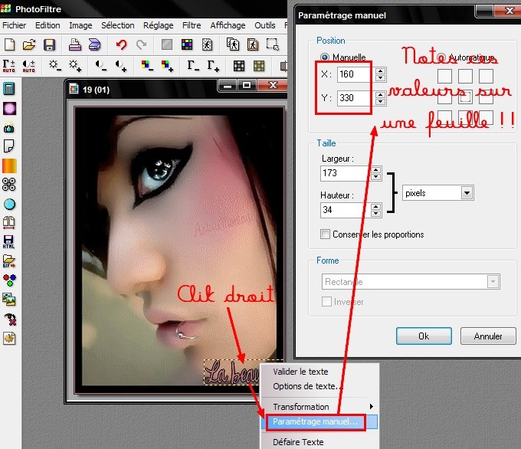Click the Hauteur input field
The width and height of the screenshot is (521, 449).
pos(345,210)
